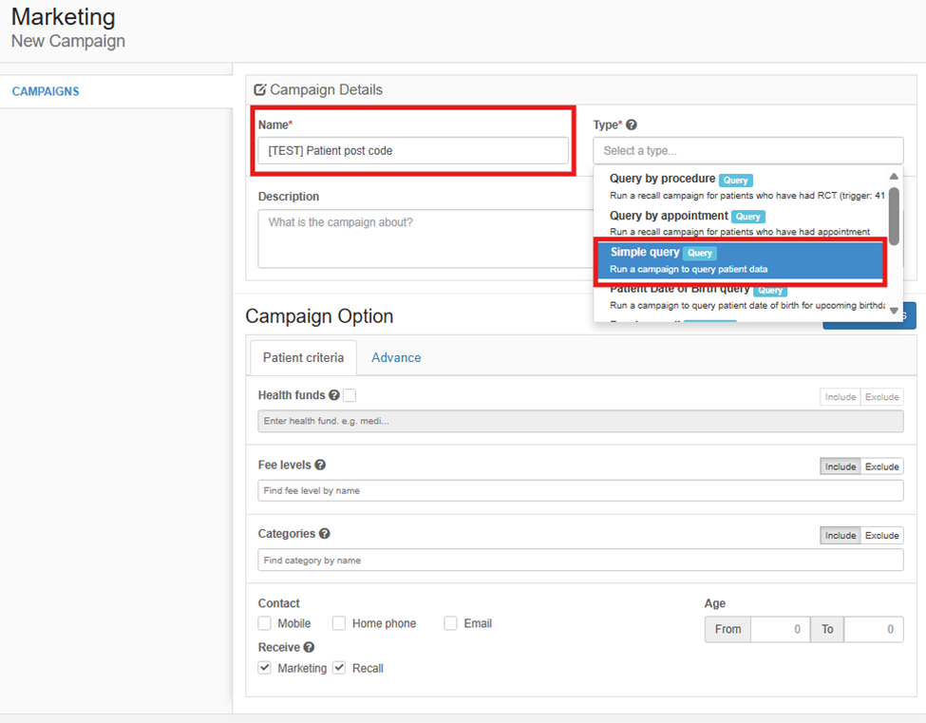Click the Campaign Details edit icon
Viewport: 926px width, 723px height.
click(260, 90)
